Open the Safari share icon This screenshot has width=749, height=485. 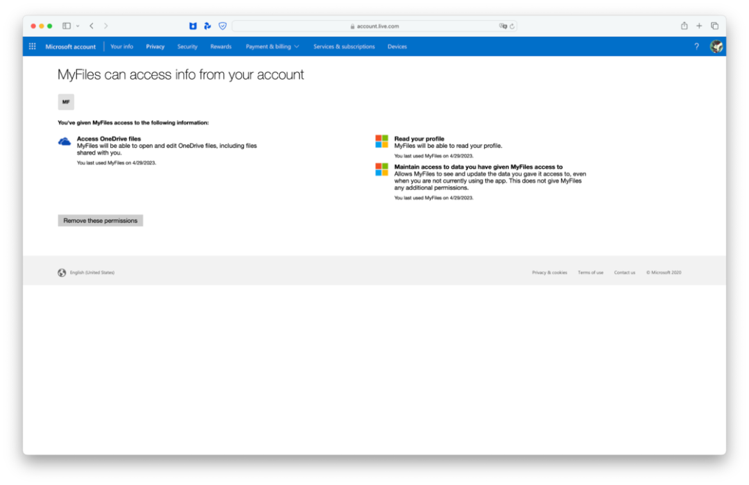pos(684,26)
